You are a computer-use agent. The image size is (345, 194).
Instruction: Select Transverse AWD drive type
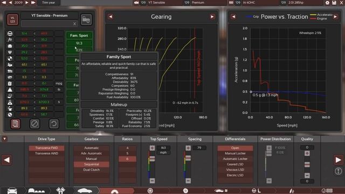click(x=47, y=153)
